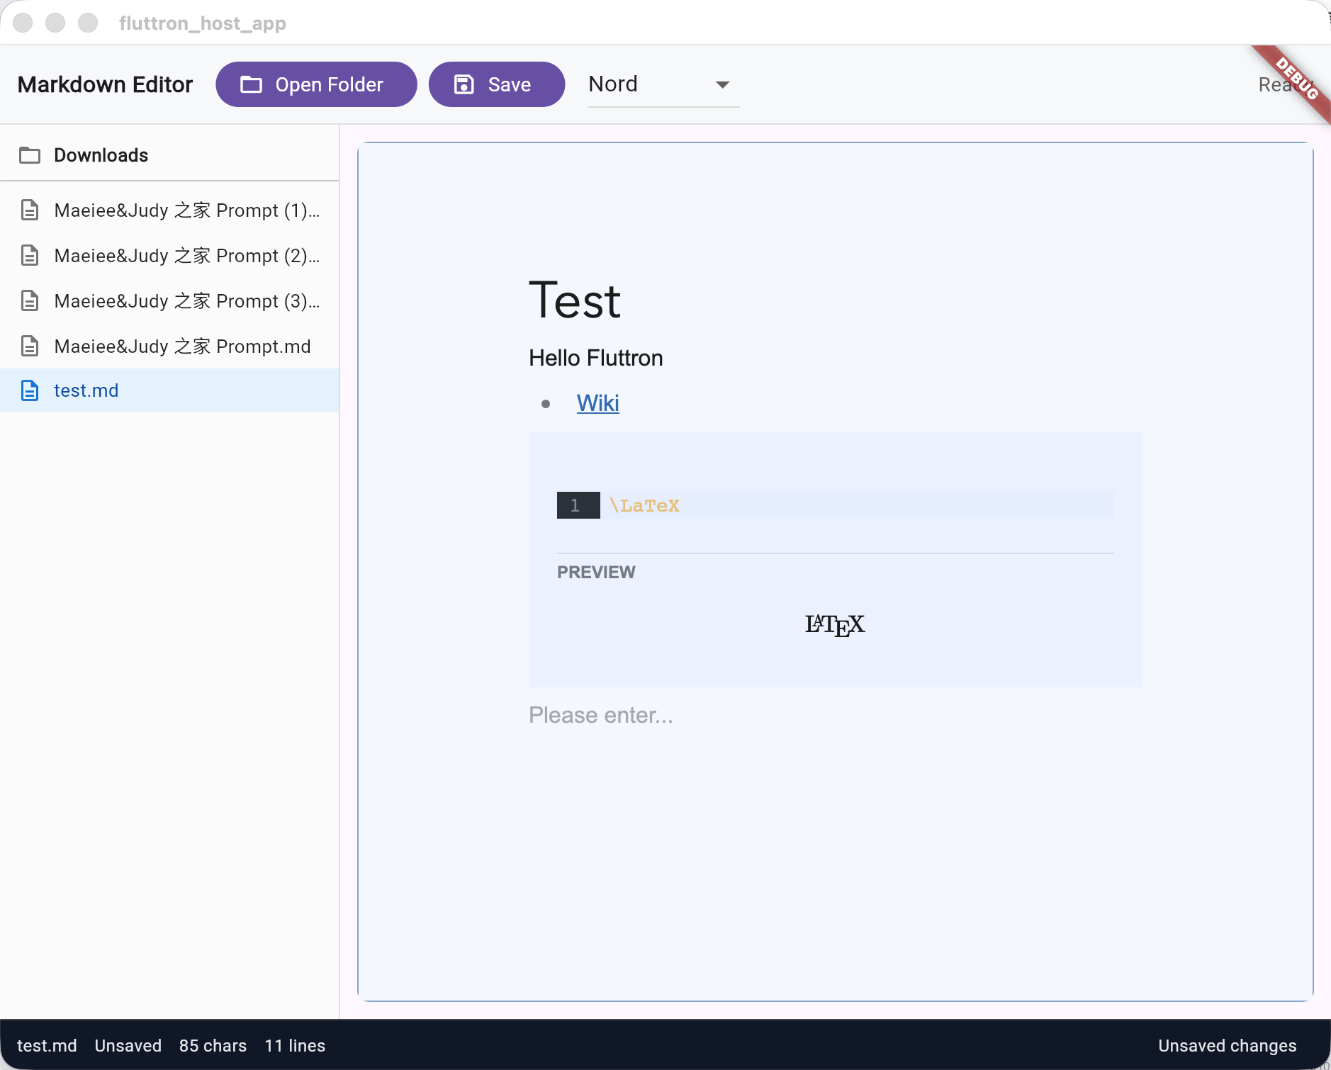Click the rendered LaTeX preview
Image resolution: width=1331 pixels, height=1070 pixels.
pos(835,625)
